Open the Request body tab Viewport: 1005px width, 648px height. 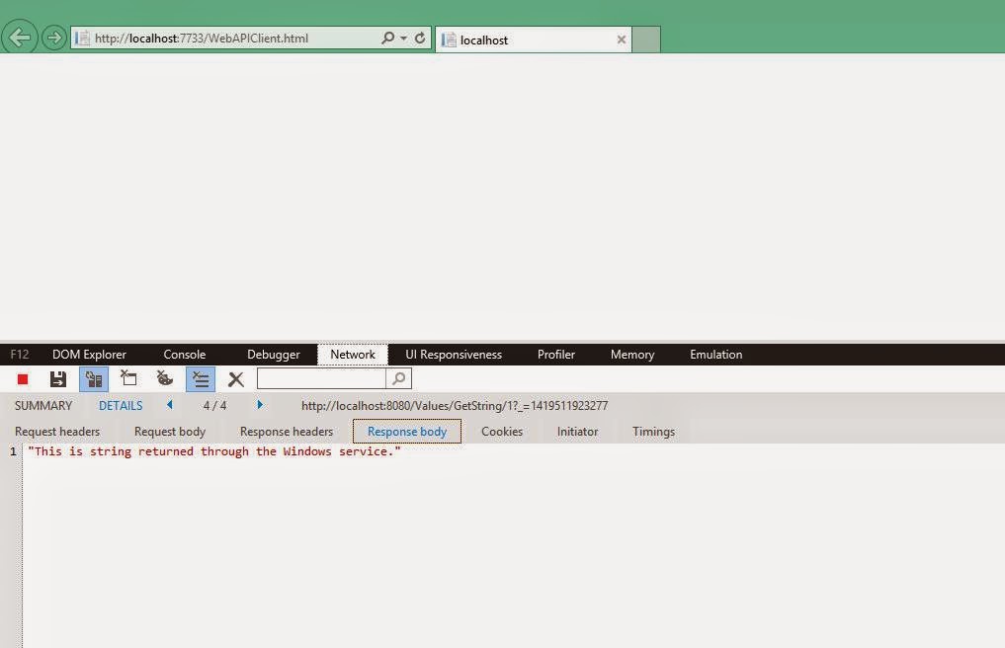170,432
